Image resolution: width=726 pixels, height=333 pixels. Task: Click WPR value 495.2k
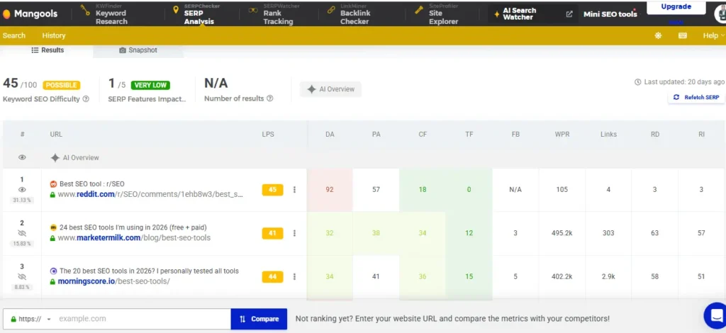[562, 233]
